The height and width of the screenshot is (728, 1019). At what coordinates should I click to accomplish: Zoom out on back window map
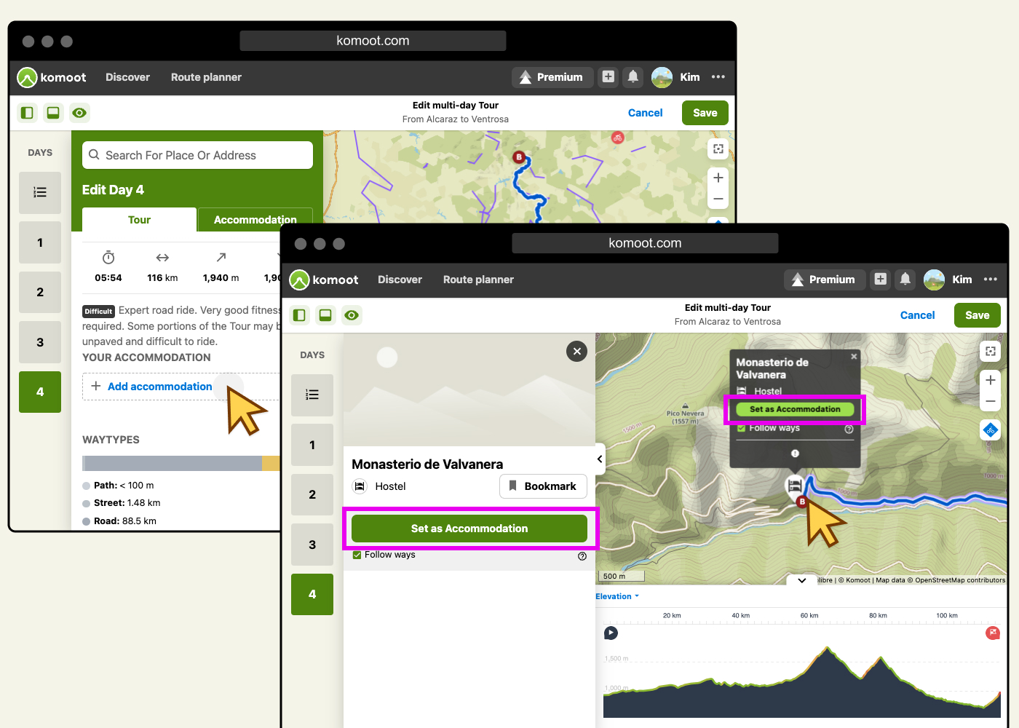(718, 199)
